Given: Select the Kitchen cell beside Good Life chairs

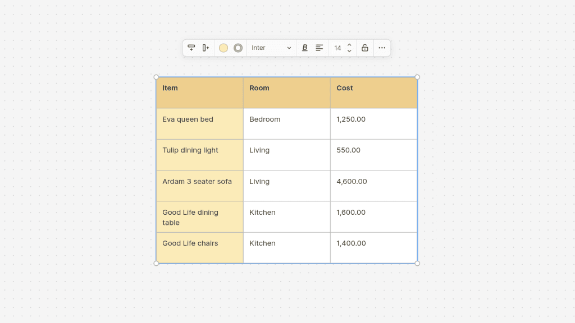Looking at the screenshot, I should [287, 248].
